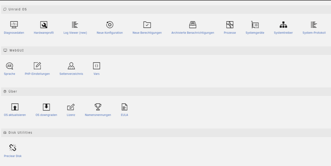Open the Preclear Disk utility icon
The image size is (331, 166).
[x=13, y=148]
